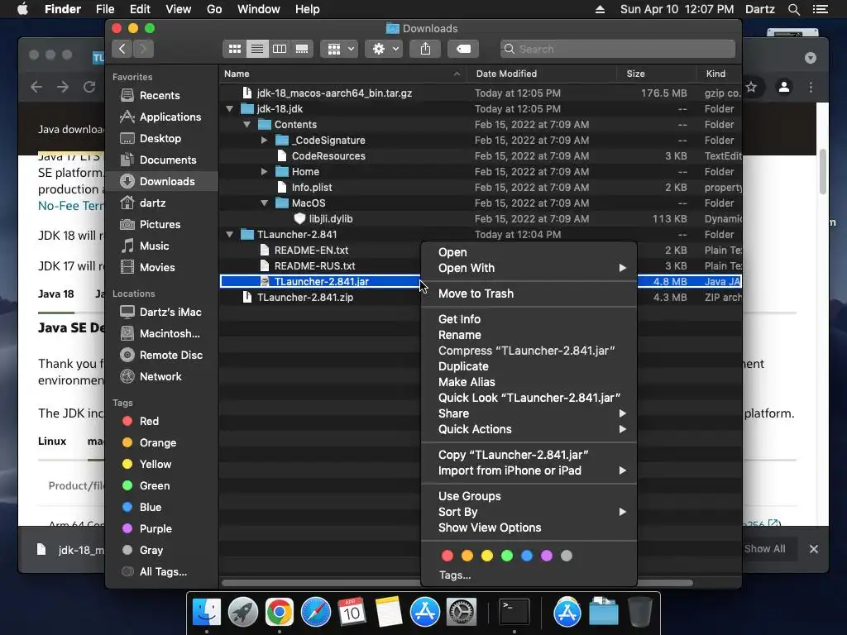Image resolution: width=847 pixels, height=635 pixels.
Task: Select Macintosh HD under Locations
Action: [x=160, y=334]
